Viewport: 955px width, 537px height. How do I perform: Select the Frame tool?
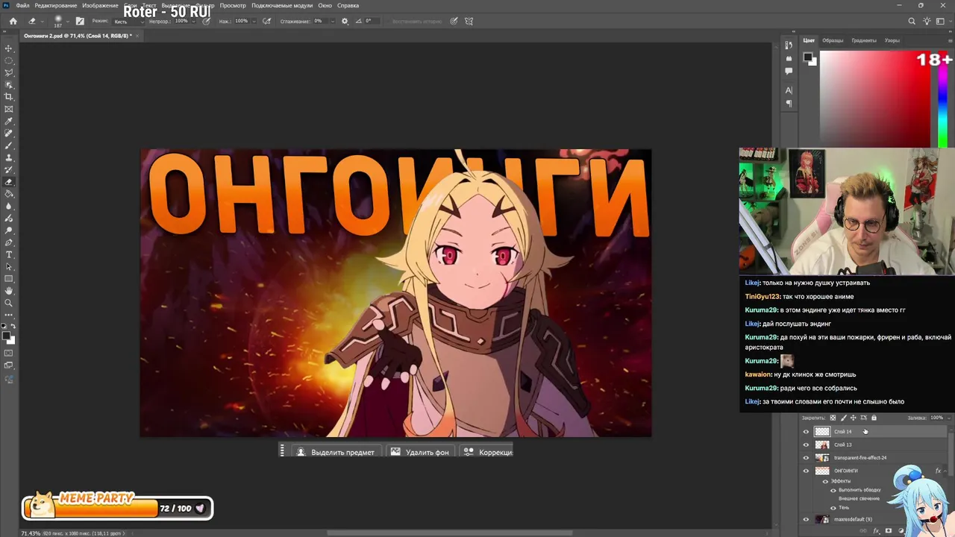[x=9, y=109]
